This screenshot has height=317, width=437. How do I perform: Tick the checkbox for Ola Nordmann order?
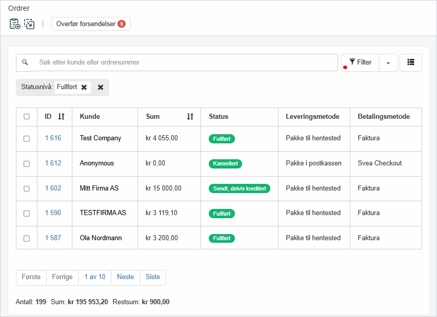tap(27, 238)
